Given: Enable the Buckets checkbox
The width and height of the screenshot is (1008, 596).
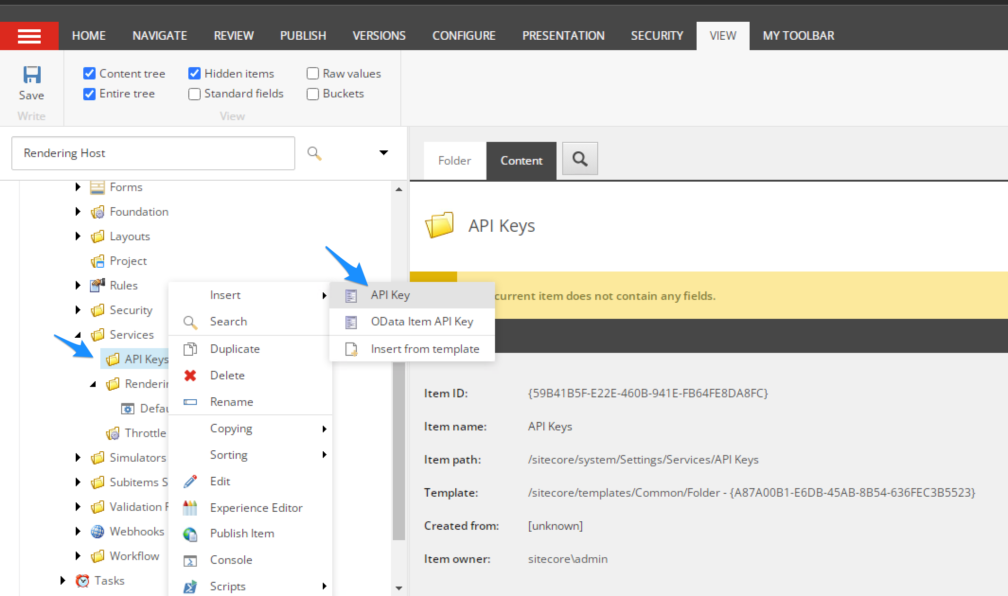Looking at the screenshot, I should [313, 94].
